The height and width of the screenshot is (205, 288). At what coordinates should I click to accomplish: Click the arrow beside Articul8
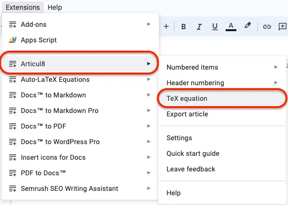(149, 64)
